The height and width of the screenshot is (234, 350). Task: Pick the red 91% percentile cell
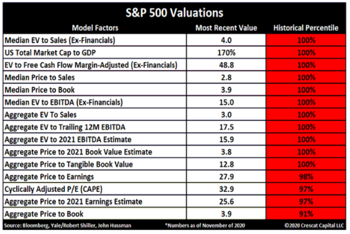click(x=306, y=214)
